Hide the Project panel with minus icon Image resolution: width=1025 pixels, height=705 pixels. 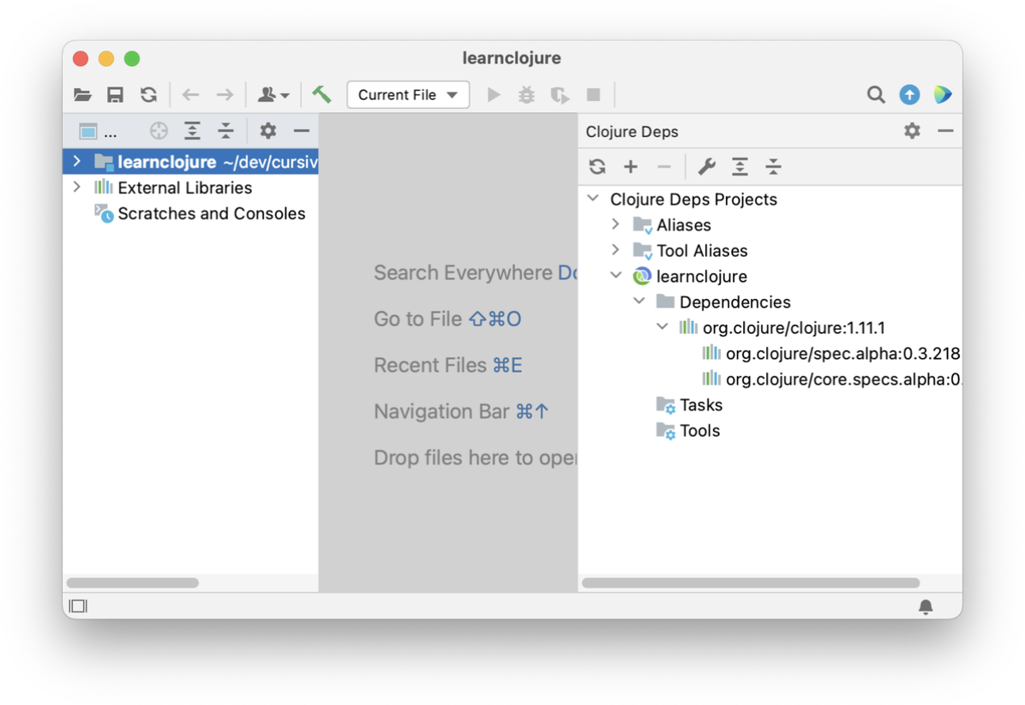coord(302,131)
